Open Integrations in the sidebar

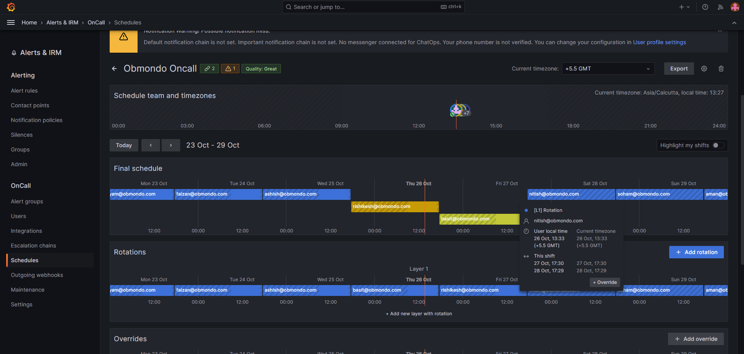(26, 231)
